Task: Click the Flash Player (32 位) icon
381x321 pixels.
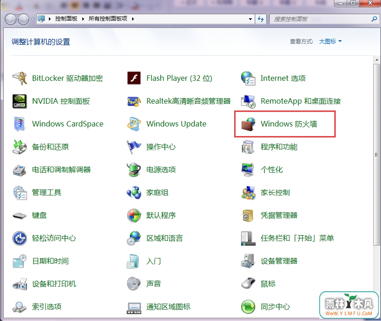Action: (134, 78)
